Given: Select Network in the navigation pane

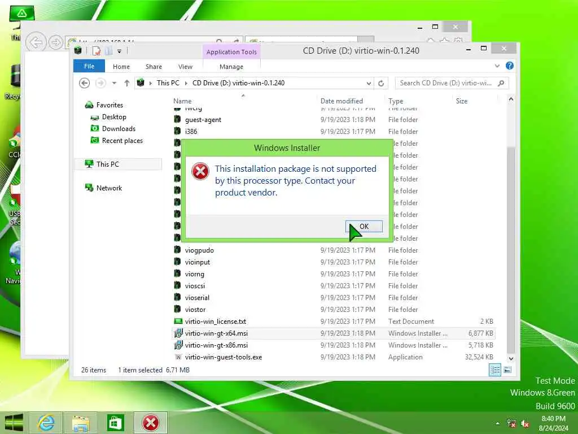Looking at the screenshot, I should 109,188.
